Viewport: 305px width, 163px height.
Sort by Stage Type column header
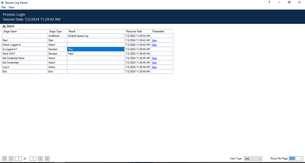[x=57, y=31]
